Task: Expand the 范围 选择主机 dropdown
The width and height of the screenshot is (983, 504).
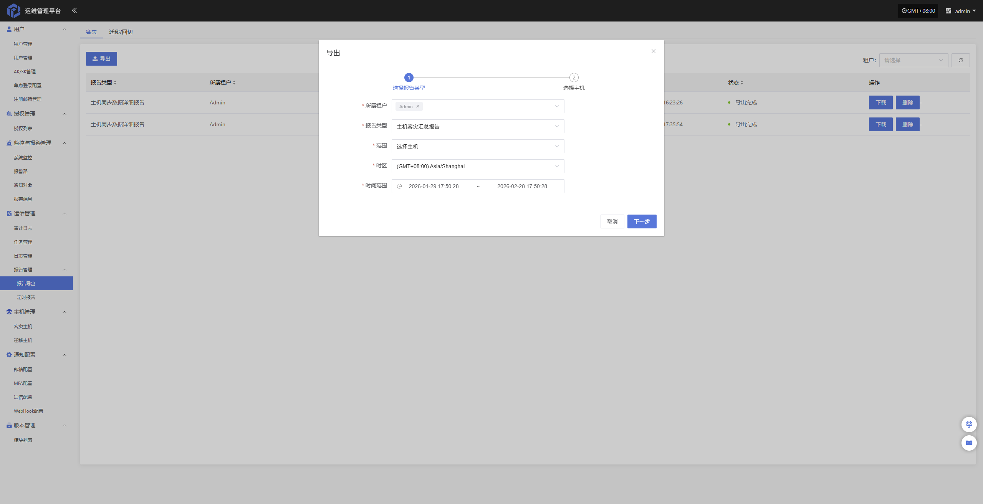Action: [478, 146]
